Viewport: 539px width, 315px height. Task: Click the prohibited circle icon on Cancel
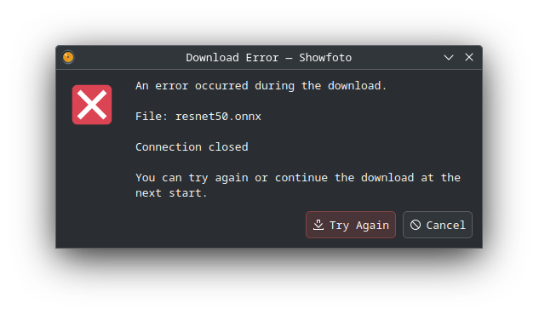pyautogui.click(x=416, y=225)
